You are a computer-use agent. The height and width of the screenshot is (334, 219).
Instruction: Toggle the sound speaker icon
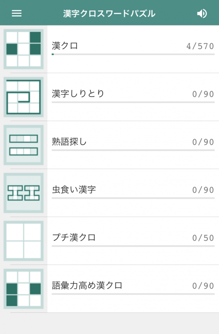pos(201,14)
